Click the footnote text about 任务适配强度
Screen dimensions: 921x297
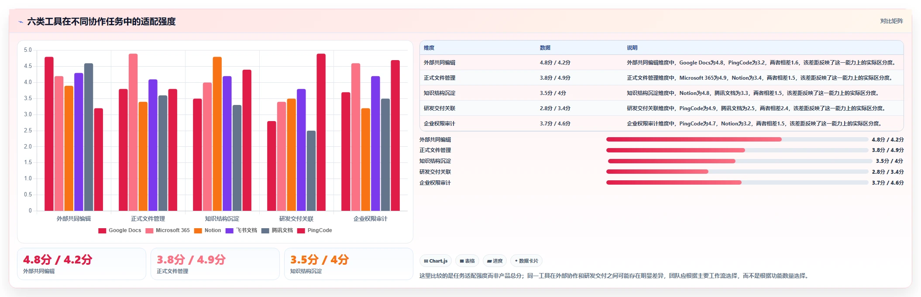point(614,276)
